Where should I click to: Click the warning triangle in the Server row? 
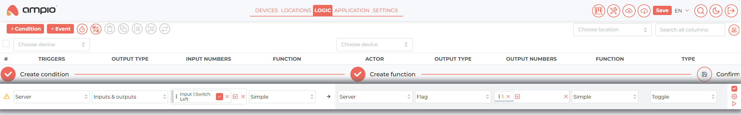pos(7,97)
